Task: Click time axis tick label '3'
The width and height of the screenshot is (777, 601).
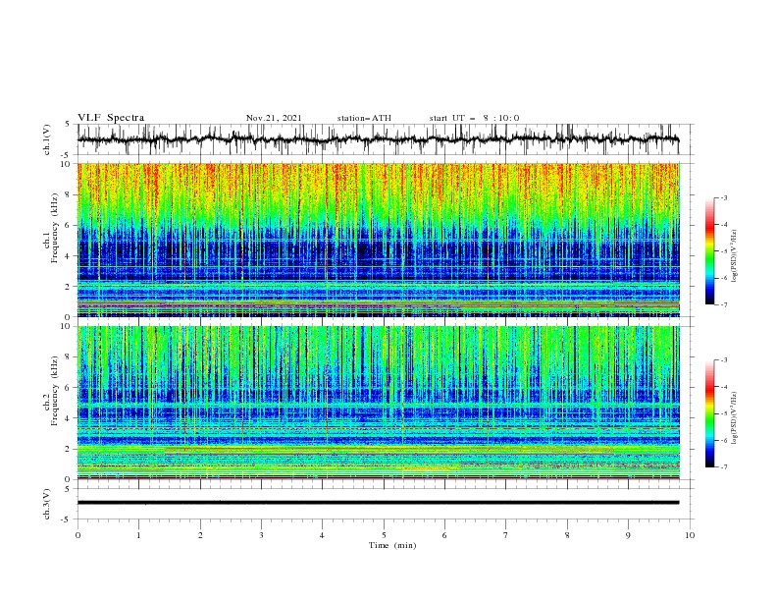Action: (262, 535)
